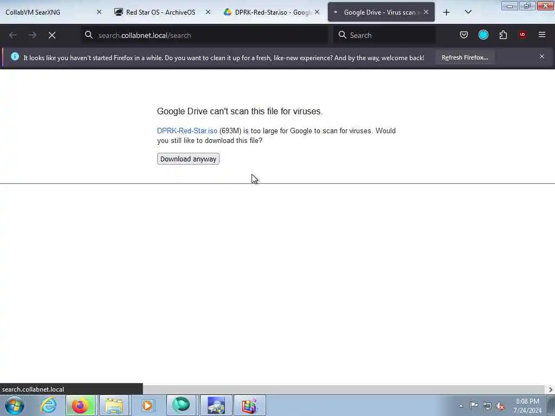
Task: Open the Firefox account avatar icon
Action: point(483,35)
